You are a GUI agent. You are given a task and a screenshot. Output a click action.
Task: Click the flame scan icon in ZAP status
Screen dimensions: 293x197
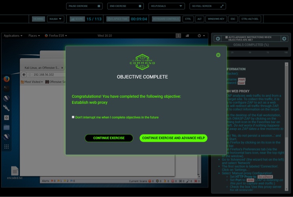coord(165,181)
